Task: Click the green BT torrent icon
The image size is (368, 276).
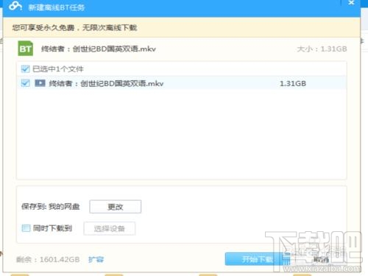Action: click(x=26, y=49)
